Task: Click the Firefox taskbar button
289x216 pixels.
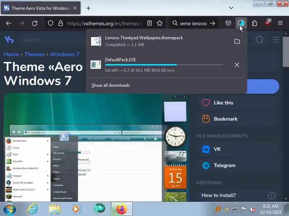Action: (122, 209)
